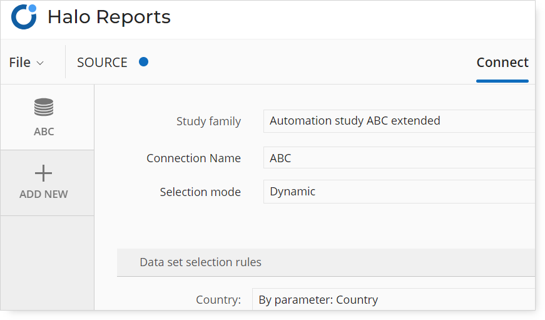Click the Country label
545x320 pixels.
click(218, 299)
